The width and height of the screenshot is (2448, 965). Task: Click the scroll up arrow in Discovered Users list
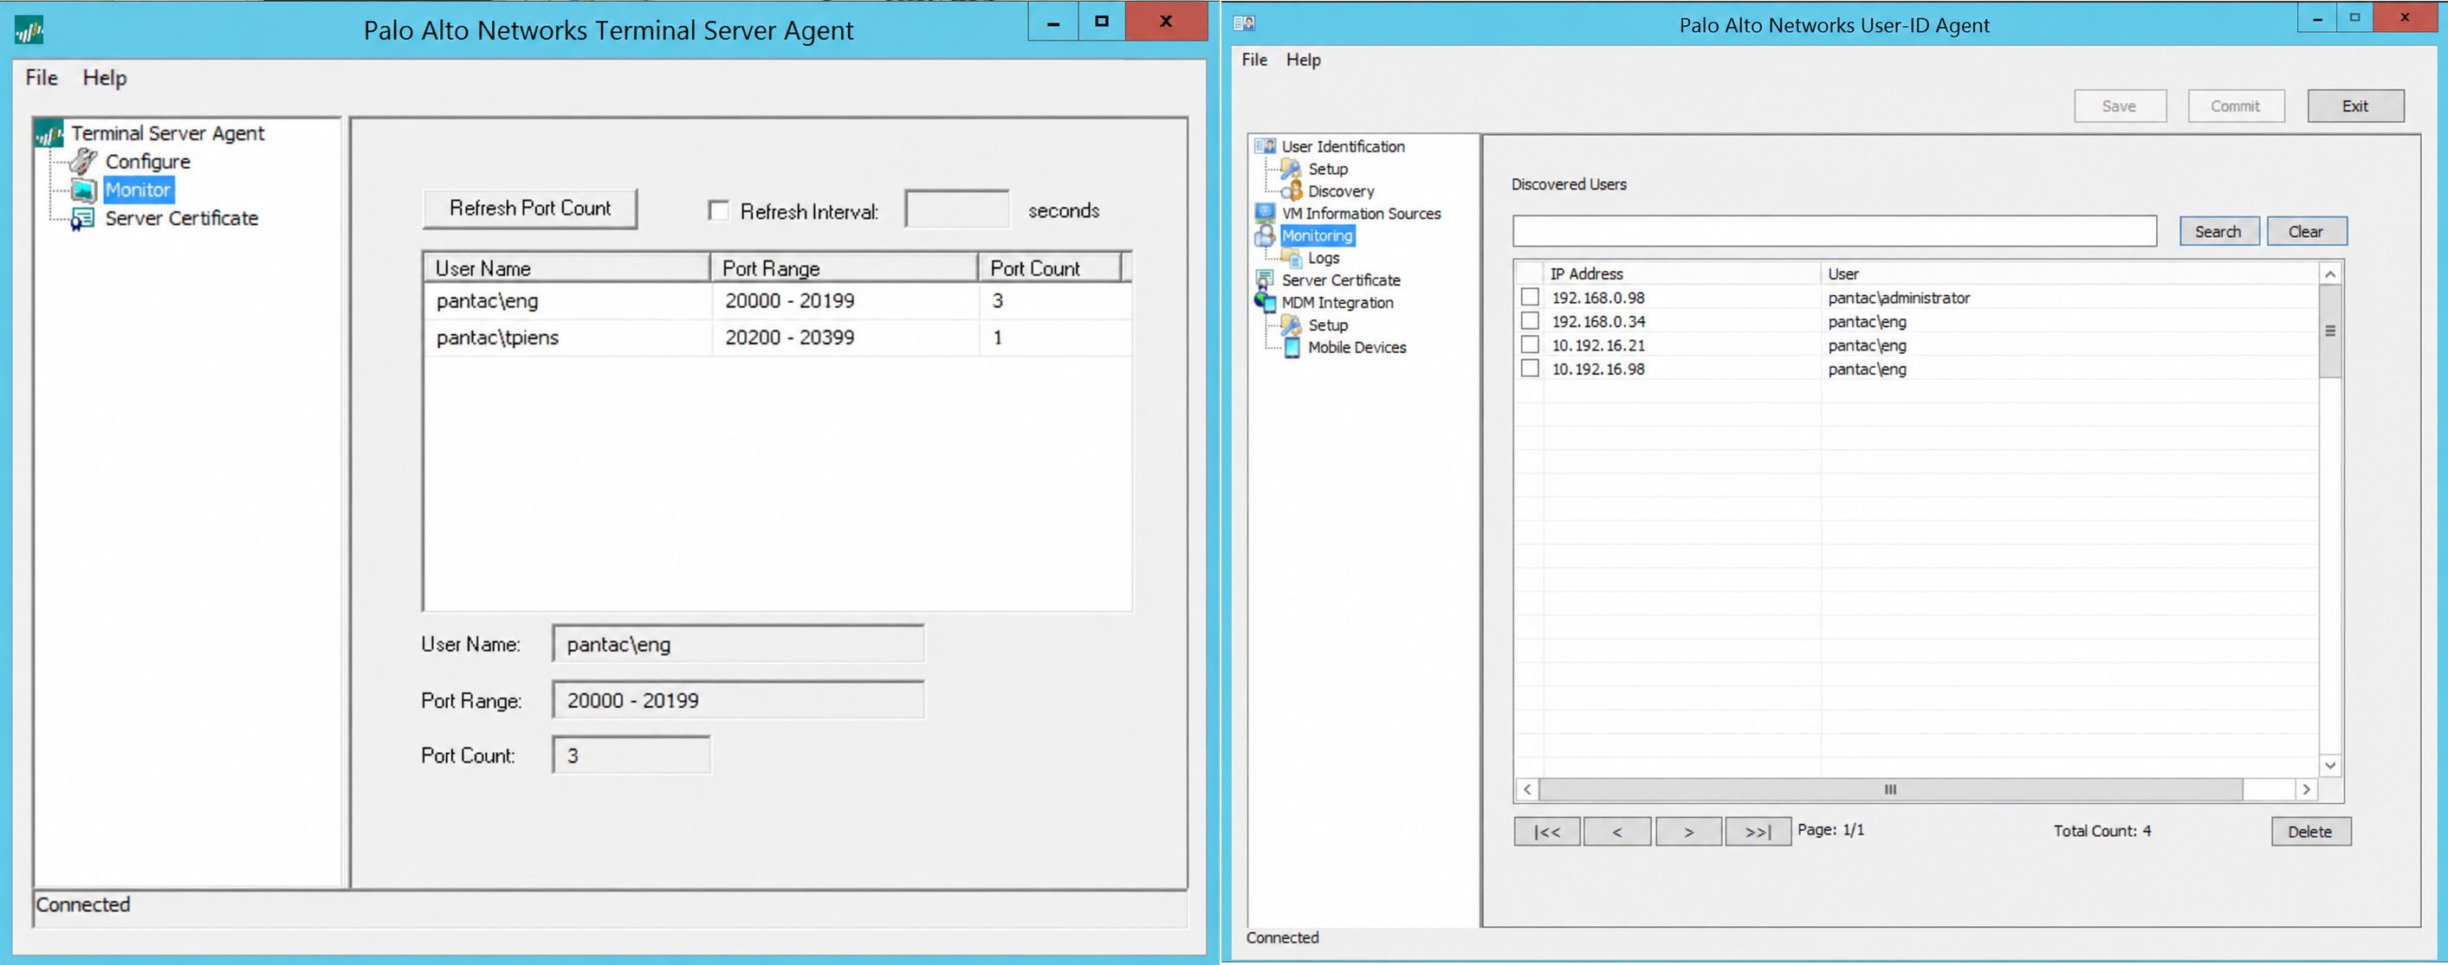(2330, 274)
